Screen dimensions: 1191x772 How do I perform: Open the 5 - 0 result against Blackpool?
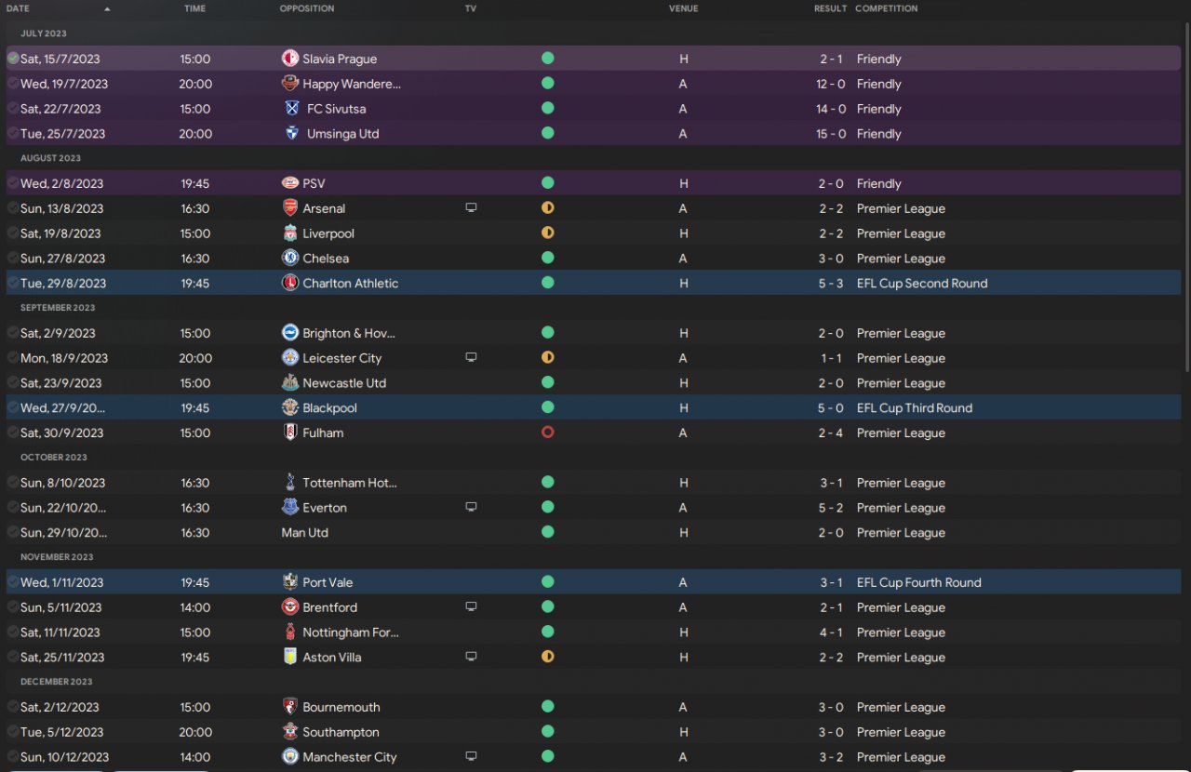point(831,408)
